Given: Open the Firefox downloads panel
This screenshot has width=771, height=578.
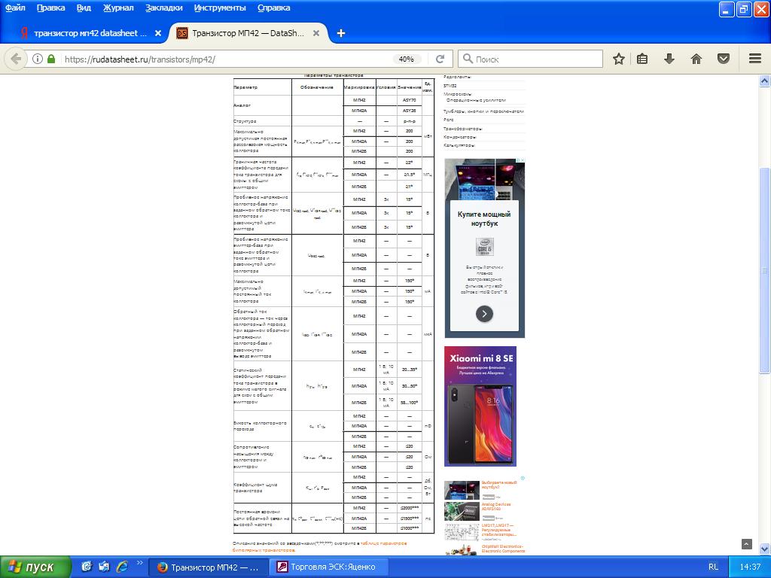Looking at the screenshot, I should 669,59.
